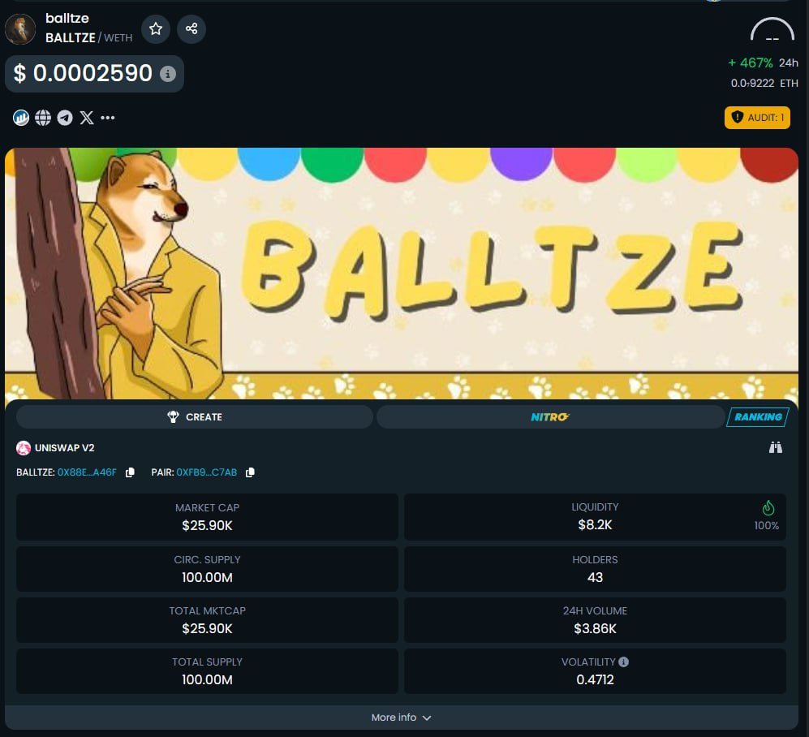
Task: Click the Total Supply value 100.00M
Action: point(207,679)
